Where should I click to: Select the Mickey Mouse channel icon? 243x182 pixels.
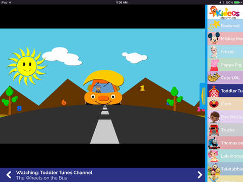click(214, 38)
